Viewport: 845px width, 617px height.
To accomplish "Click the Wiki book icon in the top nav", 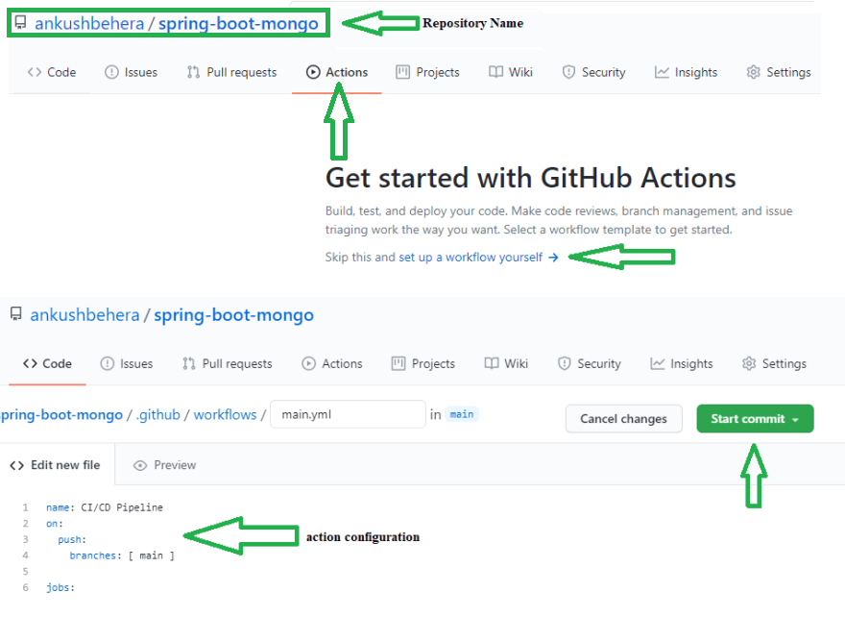I will pos(495,72).
